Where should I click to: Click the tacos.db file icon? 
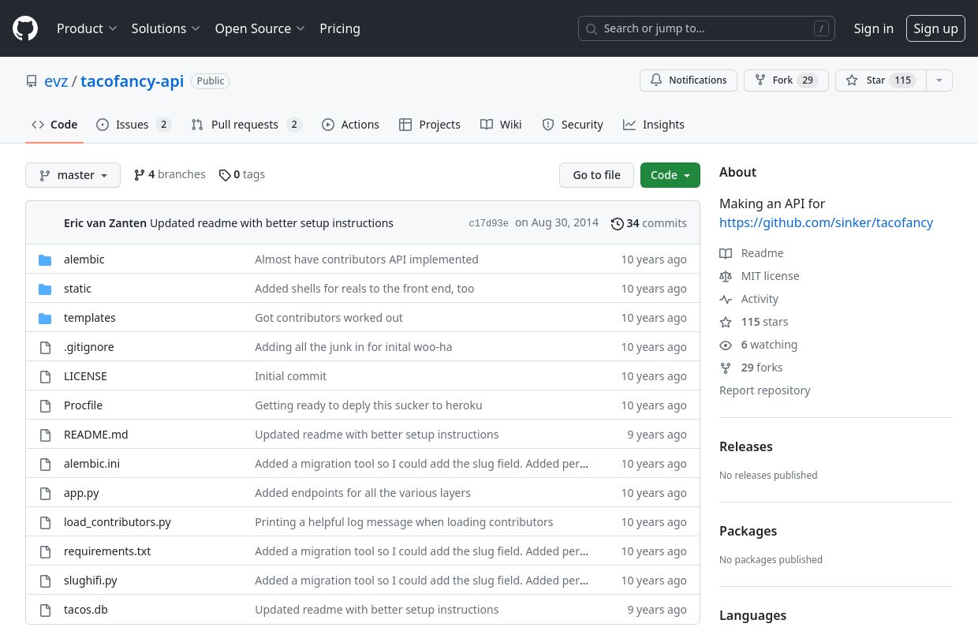click(x=45, y=610)
